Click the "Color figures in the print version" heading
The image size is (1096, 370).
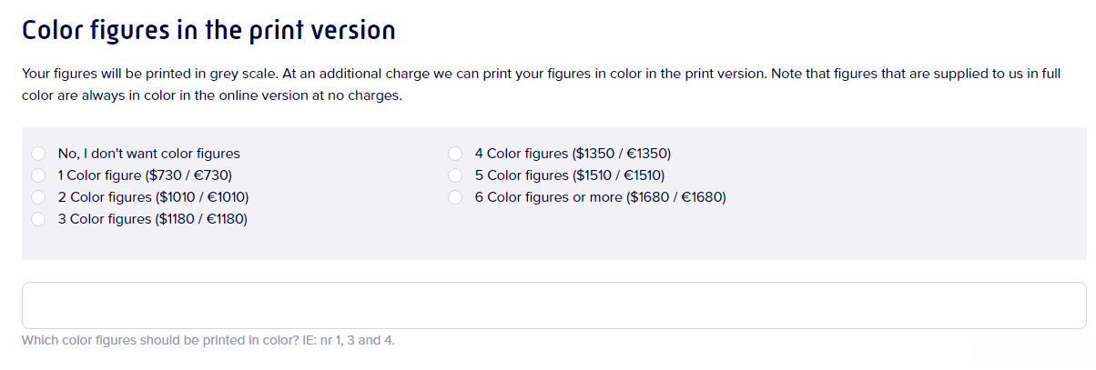point(208,30)
